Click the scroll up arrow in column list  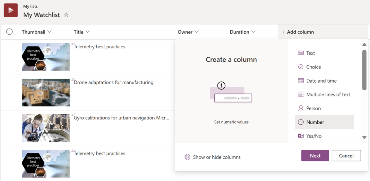click(x=364, y=44)
